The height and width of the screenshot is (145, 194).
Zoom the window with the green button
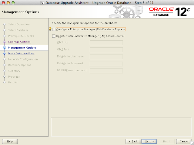click(13, 3)
